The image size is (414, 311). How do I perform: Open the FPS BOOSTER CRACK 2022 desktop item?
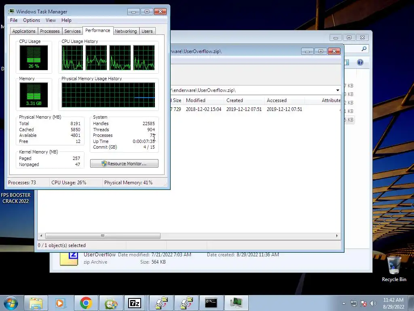click(x=16, y=198)
